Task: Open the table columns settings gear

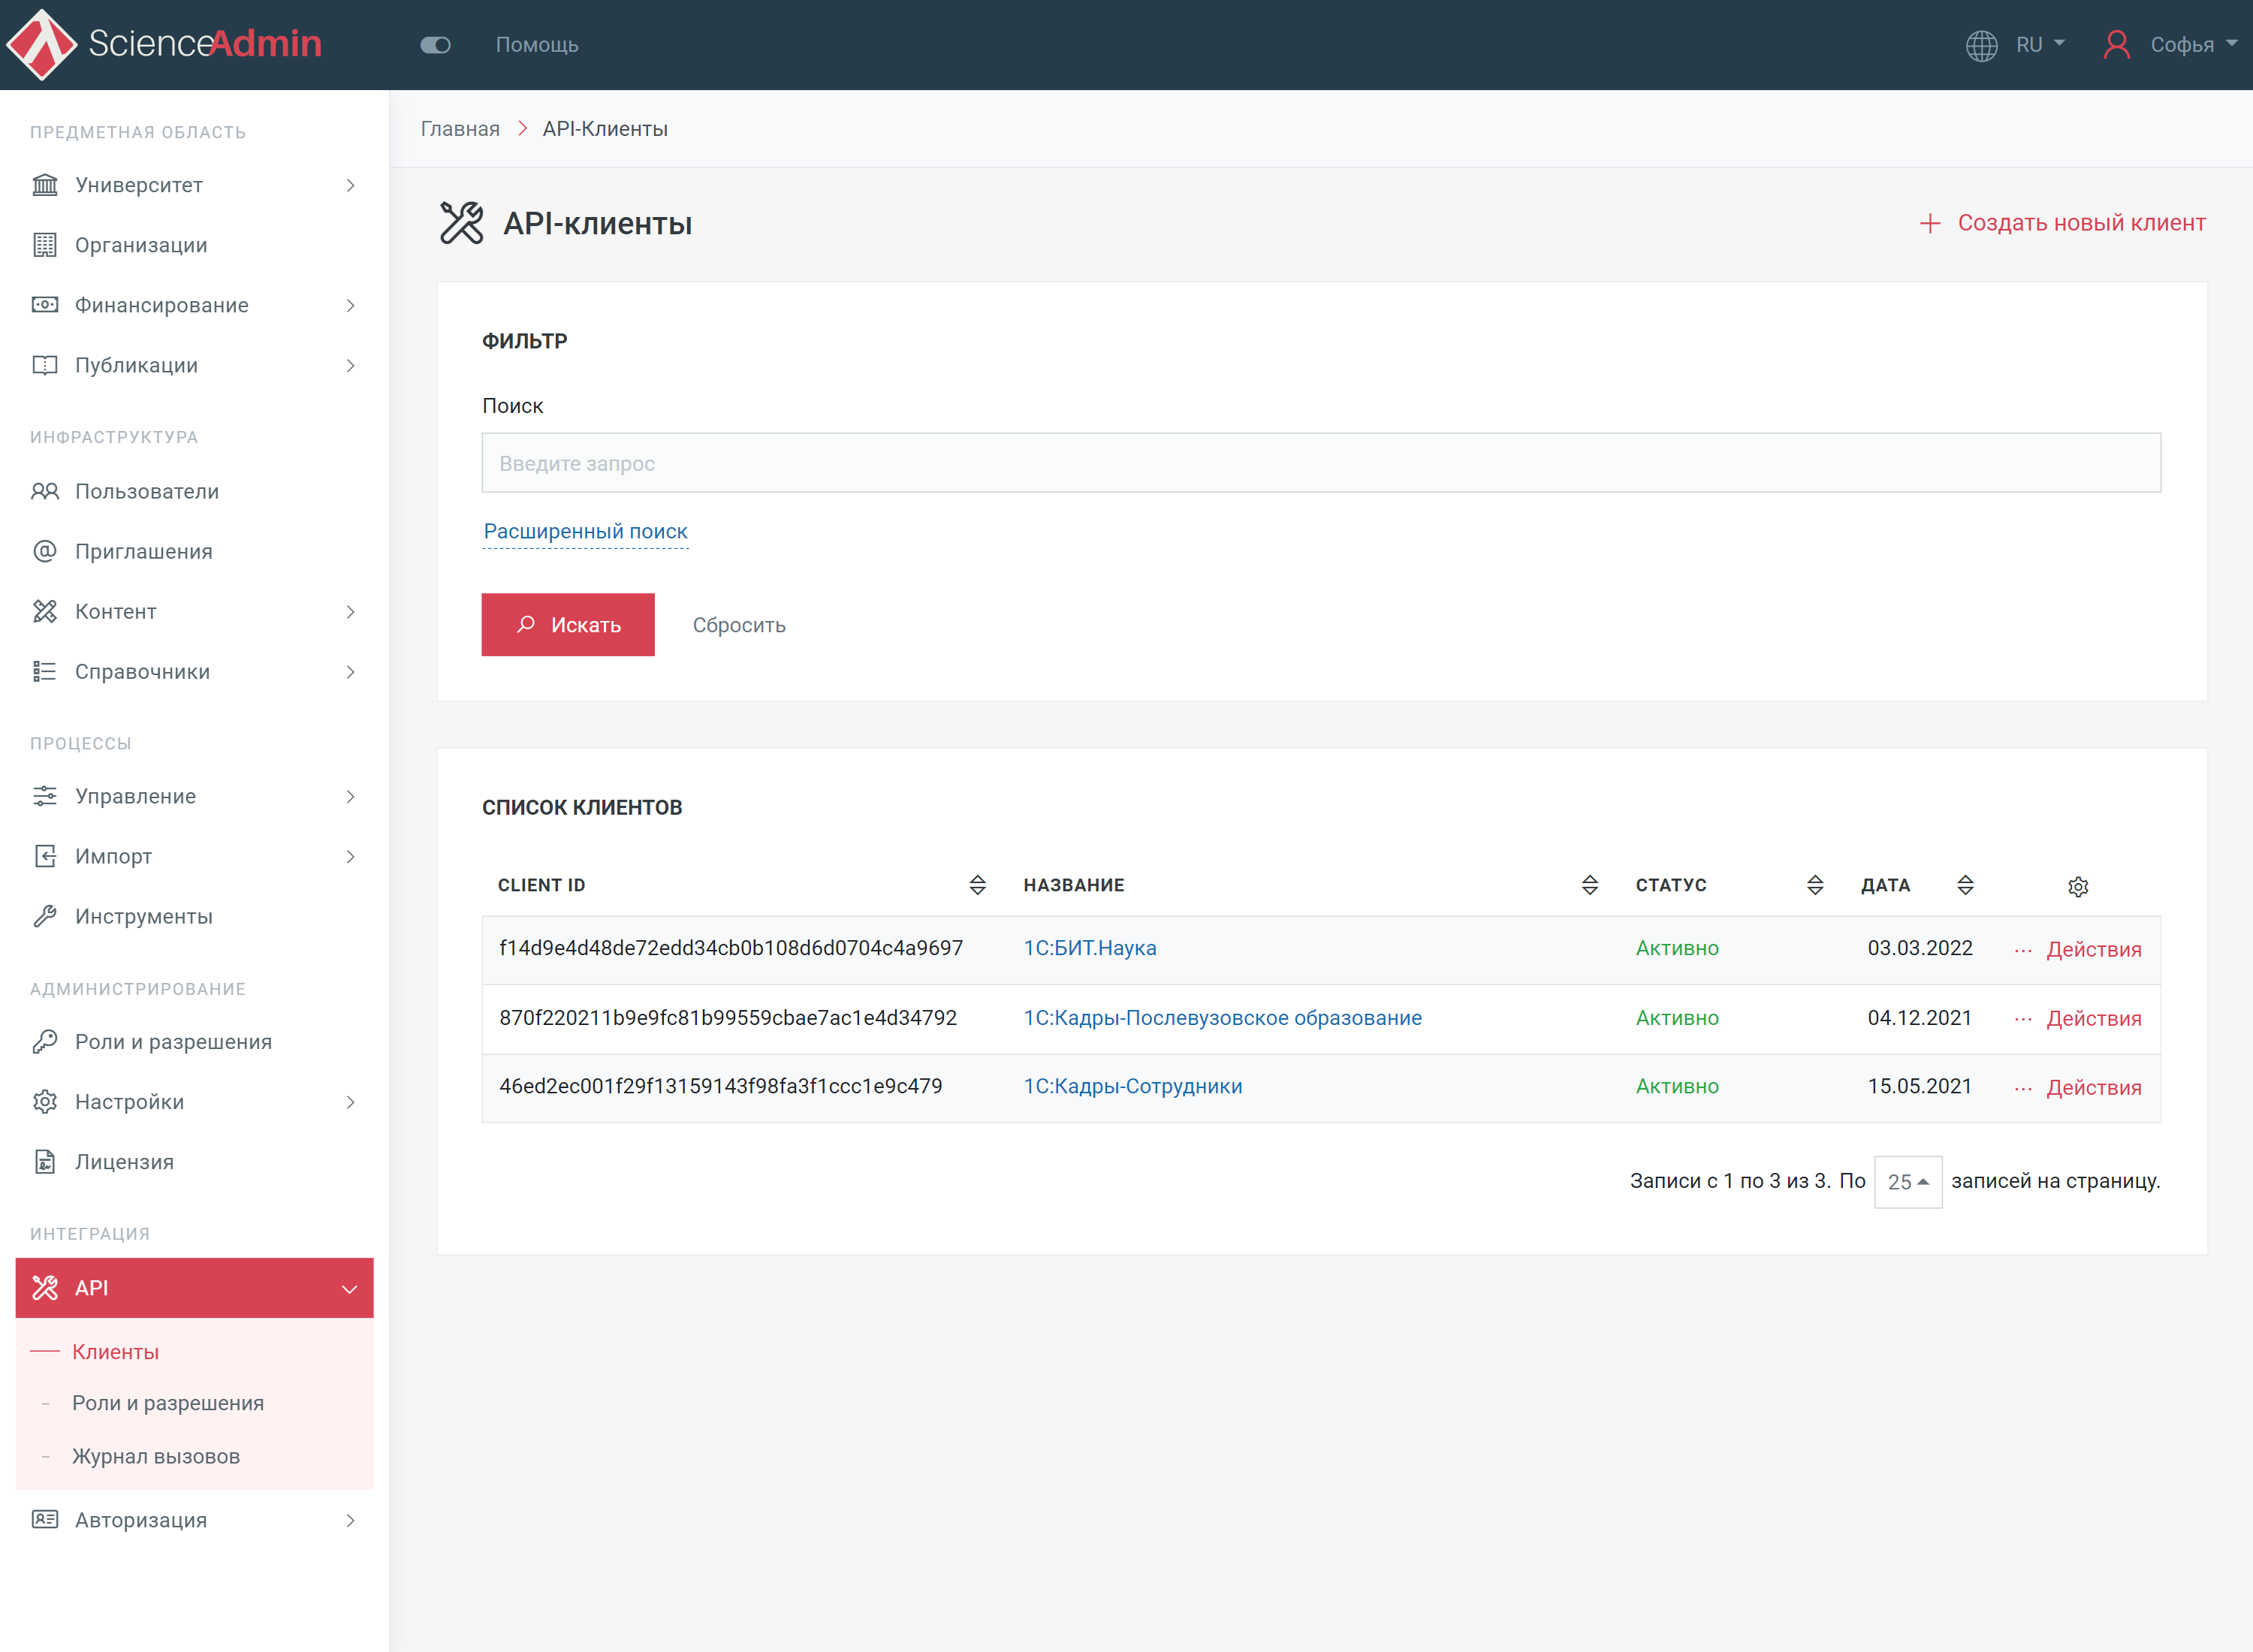Action: click(x=2078, y=886)
